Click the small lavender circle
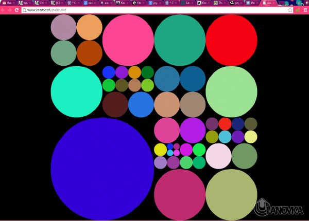309x221 pixels. tap(160, 162)
